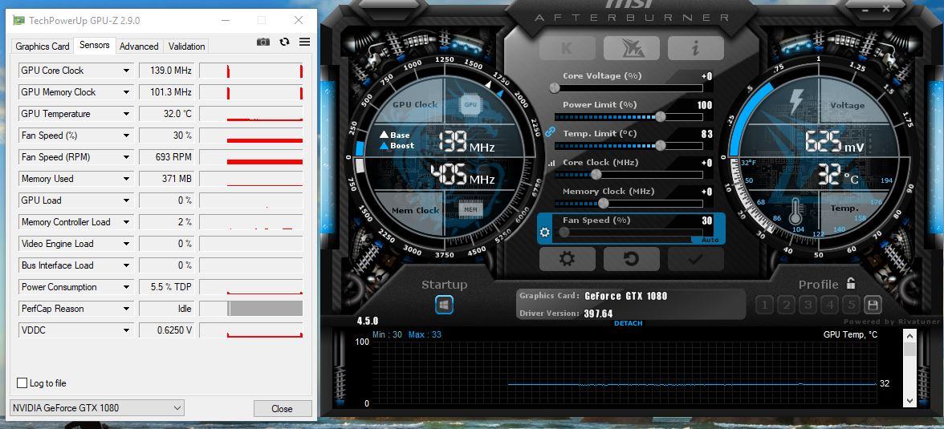Click the monitoring graph scrollbar down arrow
The image size is (944, 429).
click(x=909, y=399)
